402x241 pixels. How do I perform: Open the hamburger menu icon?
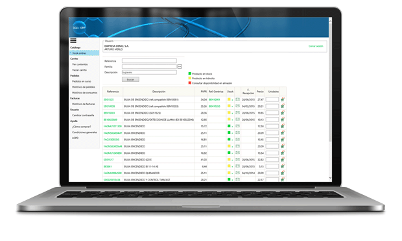[73, 40]
